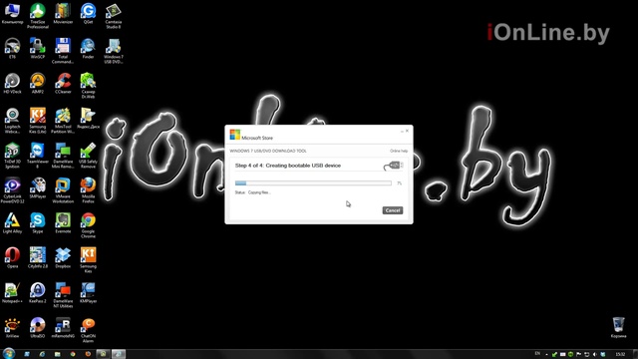The width and height of the screenshot is (638, 359).
Task: Open the taskbar clock
Action: point(620,355)
